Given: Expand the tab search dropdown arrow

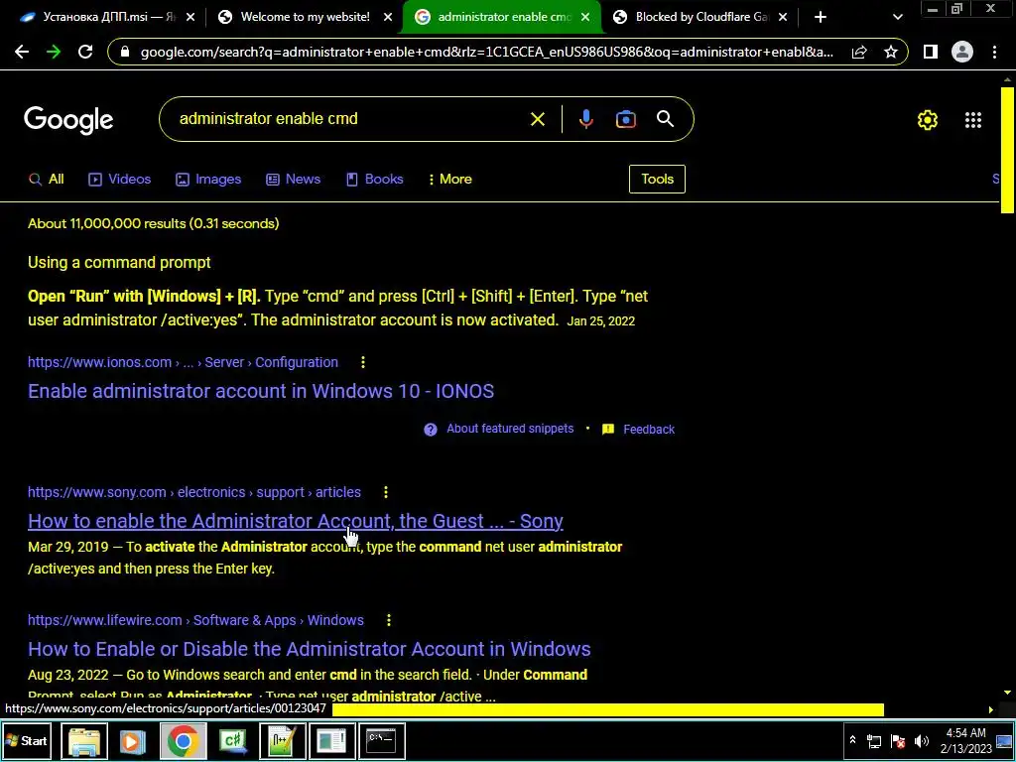Looking at the screenshot, I should (x=898, y=18).
